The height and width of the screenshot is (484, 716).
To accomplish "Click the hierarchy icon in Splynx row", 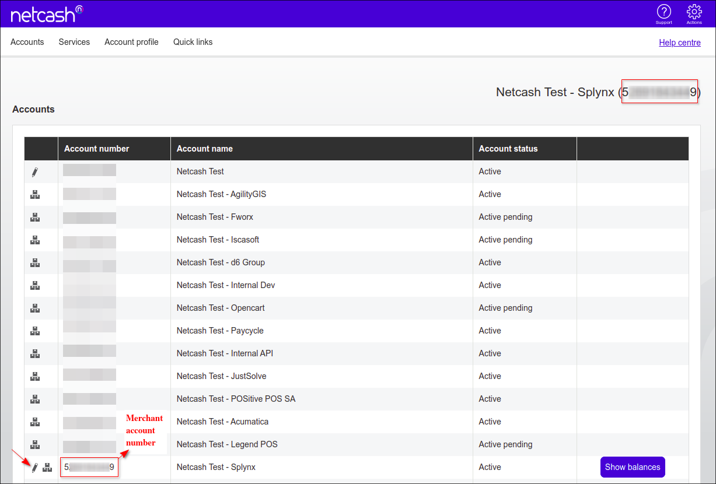I will [47, 467].
